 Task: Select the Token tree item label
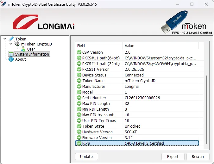pos(21,39)
